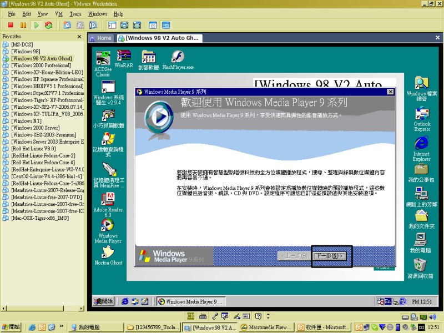Image resolution: width=444 pixels, height=333 pixels.
Task: Open the VM menu
Action: [59, 13]
